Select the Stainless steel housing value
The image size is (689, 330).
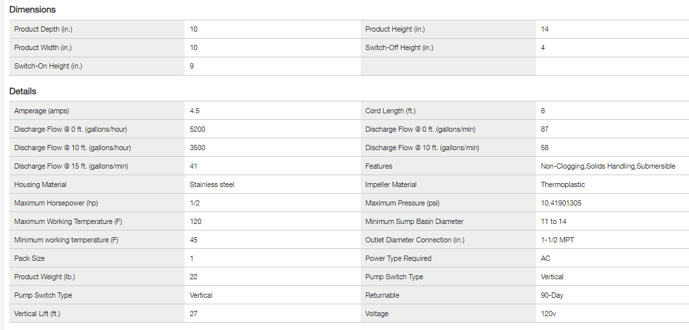click(212, 184)
